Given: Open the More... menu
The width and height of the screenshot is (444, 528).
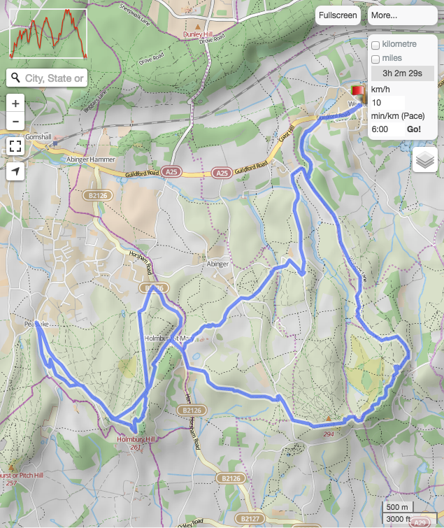Looking at the screenshot, I should click(402, 15).
